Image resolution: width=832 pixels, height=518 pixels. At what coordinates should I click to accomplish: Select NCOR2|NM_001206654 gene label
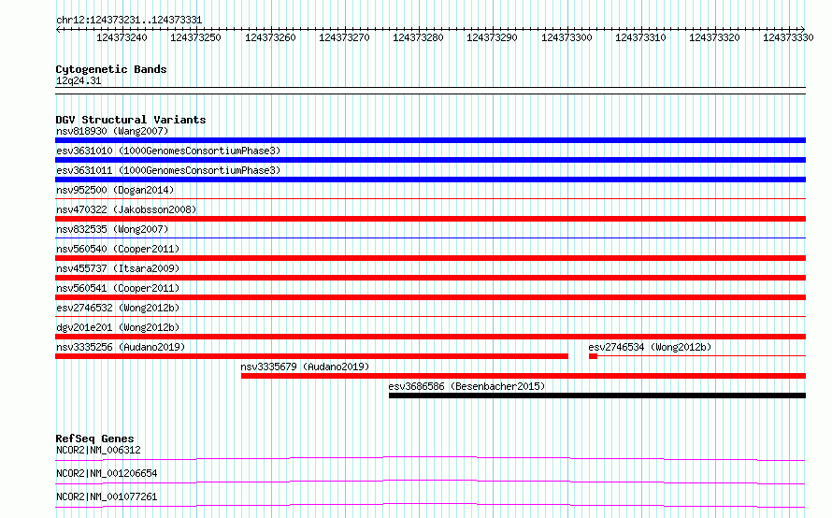[107, 473]
